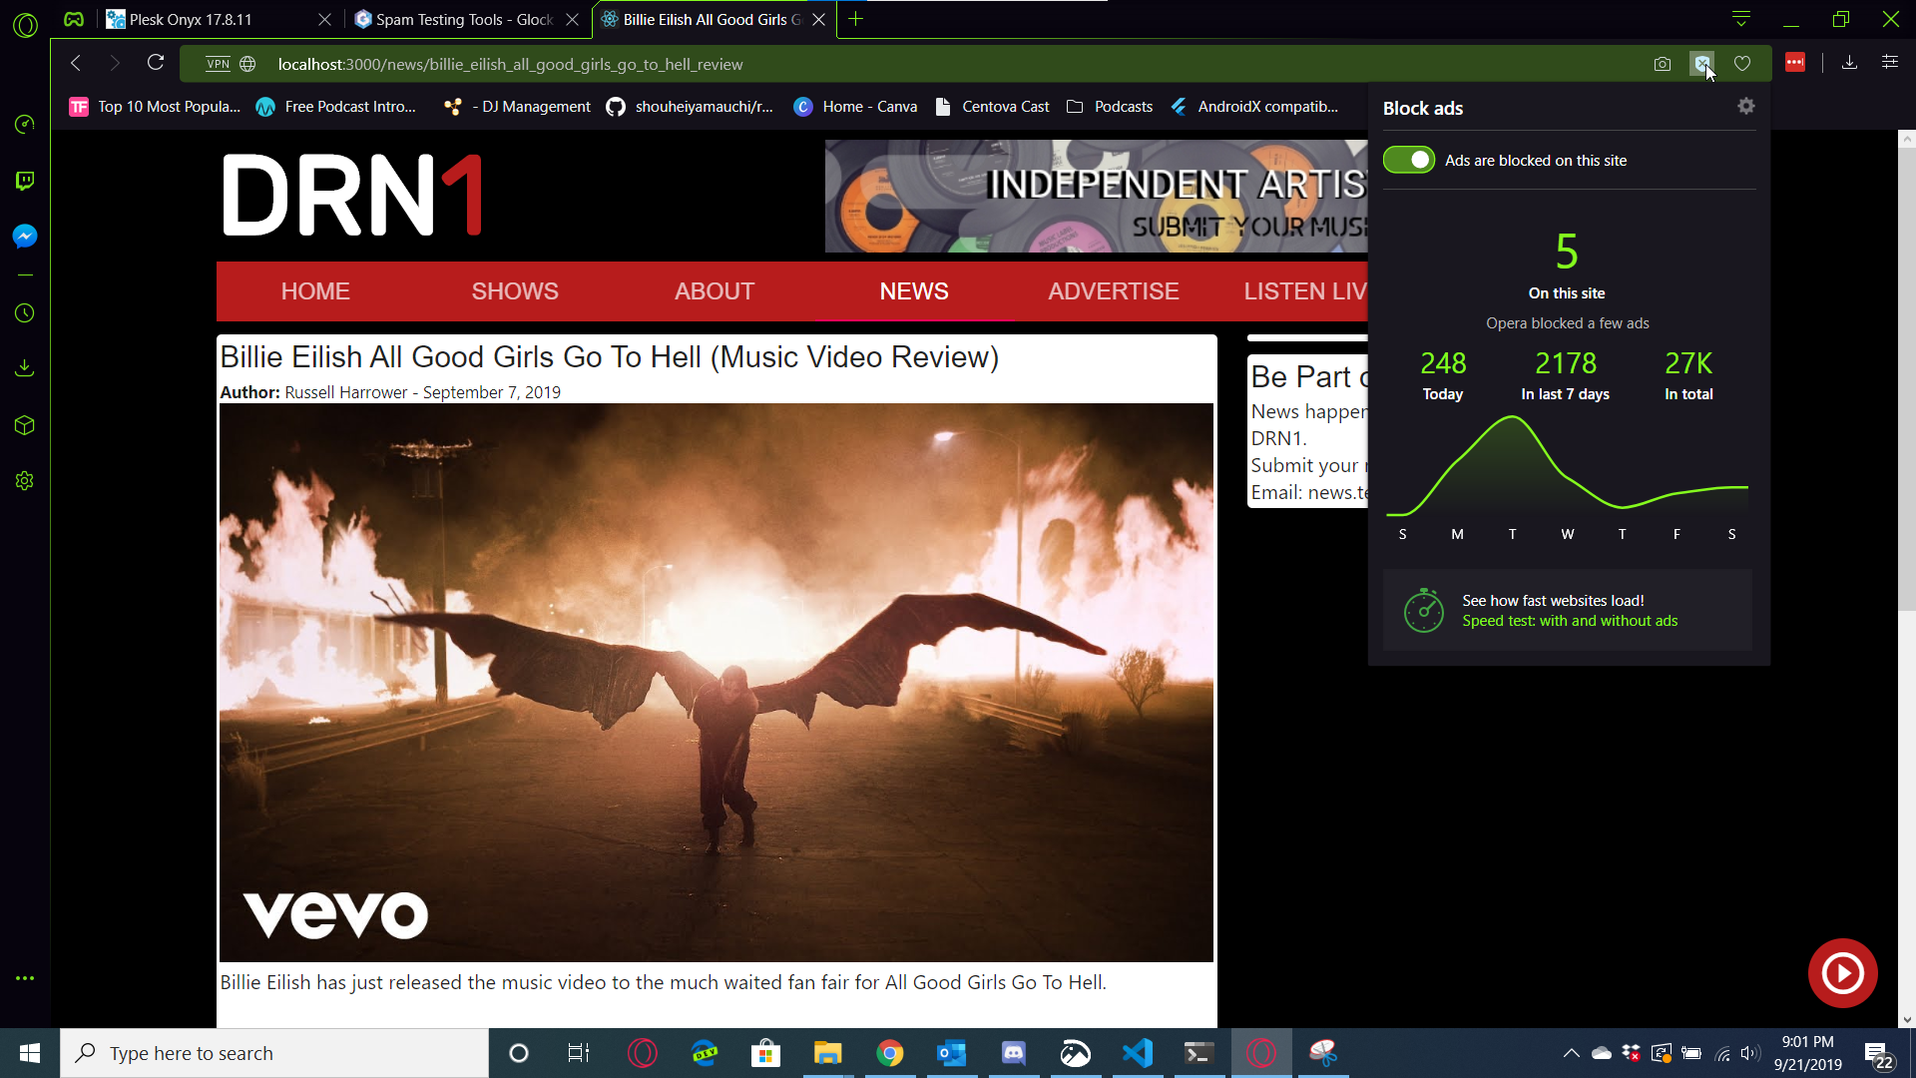The image size is (1916, 1078).
Task: Open ADVERTISE in site navigation
Action: click(1114, 291)
